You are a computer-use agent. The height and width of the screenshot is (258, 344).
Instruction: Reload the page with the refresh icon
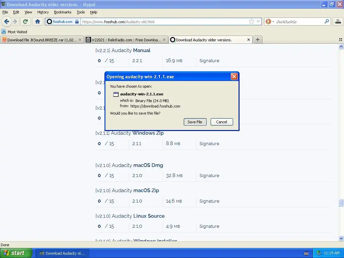point(26,21)
